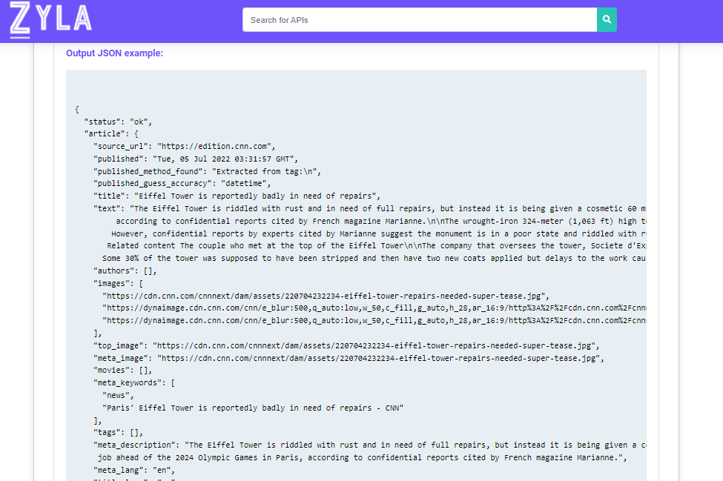This screenshot has width=723, height=481.
Task: Click the "text" line starting 'The Eiffel Tower is riddled'
Action: [x=370, y=208]
